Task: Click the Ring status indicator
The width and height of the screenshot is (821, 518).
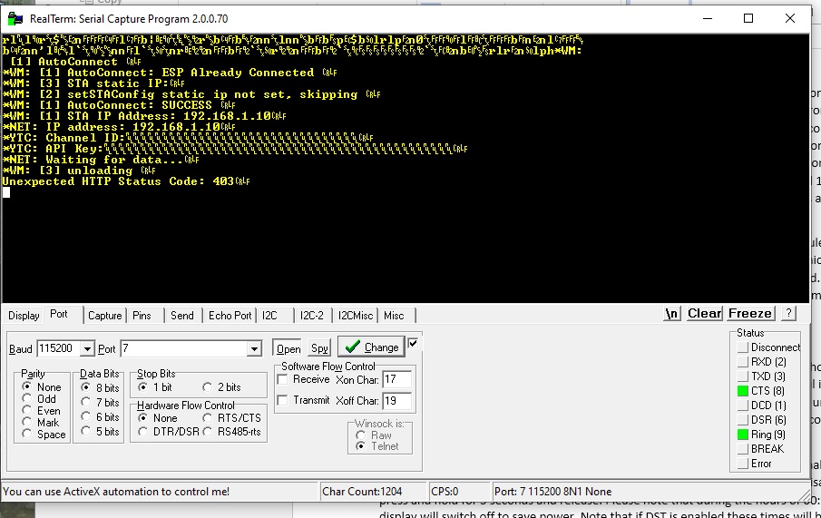Action: tap(743, 435)
